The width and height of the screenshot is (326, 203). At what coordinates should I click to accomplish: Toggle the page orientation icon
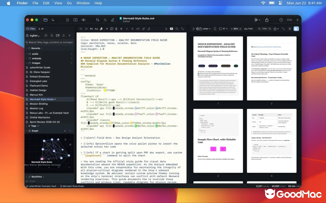pyautogui.click(x=215, y=29)
